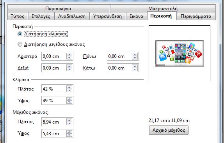
Task: Decrease the Πάνω crop value
Action: (135, 58)
